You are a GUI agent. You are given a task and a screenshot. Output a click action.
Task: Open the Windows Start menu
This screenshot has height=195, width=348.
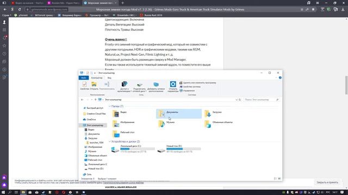(x=3, y=192)
